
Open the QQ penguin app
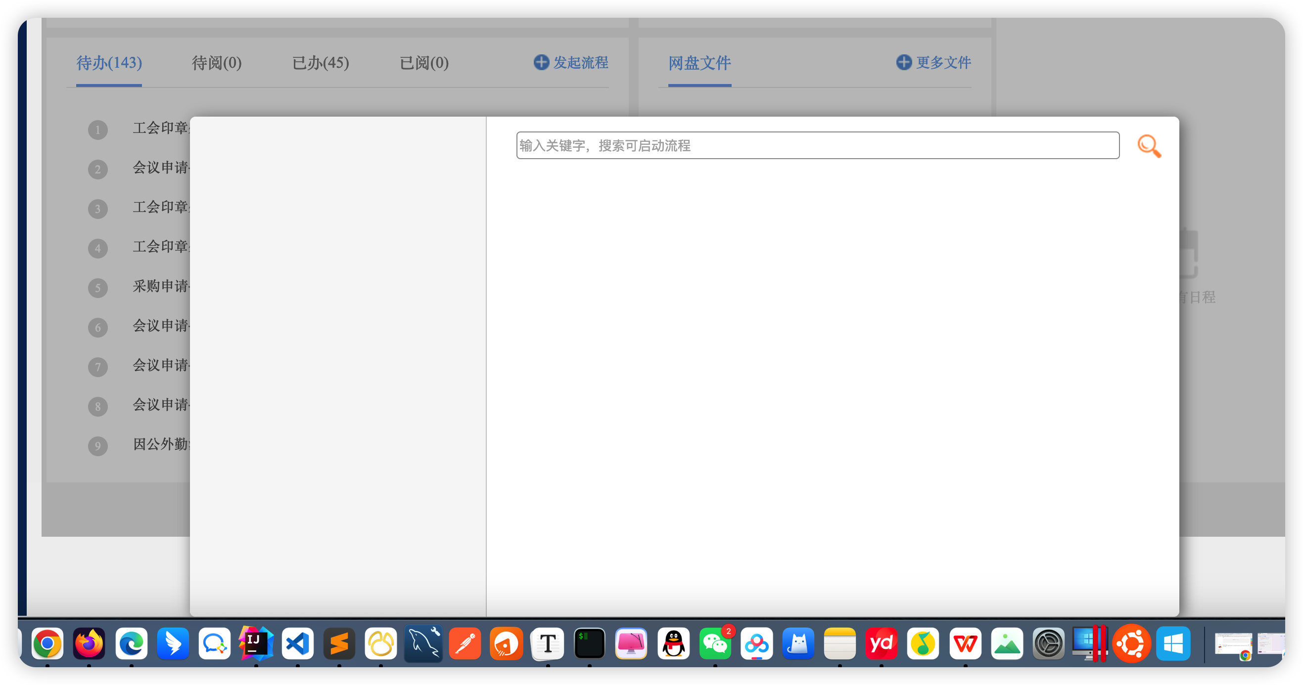[673, 643]
